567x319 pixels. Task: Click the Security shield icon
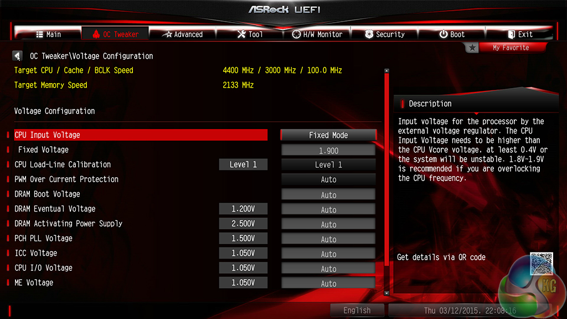click(369, 34)
